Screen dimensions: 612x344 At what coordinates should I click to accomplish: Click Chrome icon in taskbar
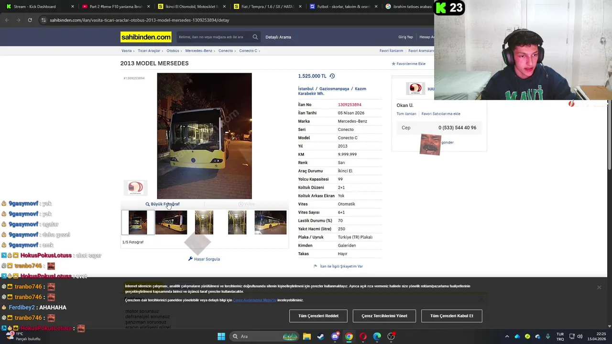click(349, 336)
